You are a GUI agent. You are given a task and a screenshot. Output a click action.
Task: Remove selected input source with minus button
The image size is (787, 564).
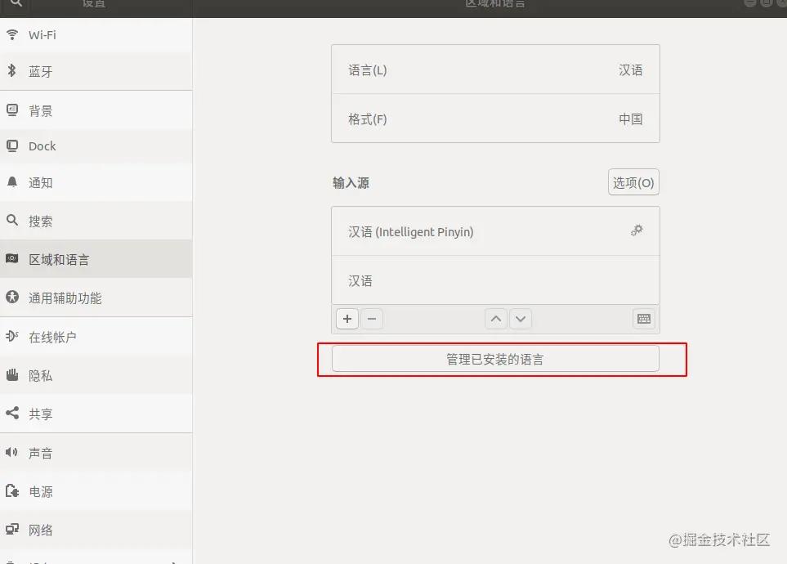click(372, 319)
